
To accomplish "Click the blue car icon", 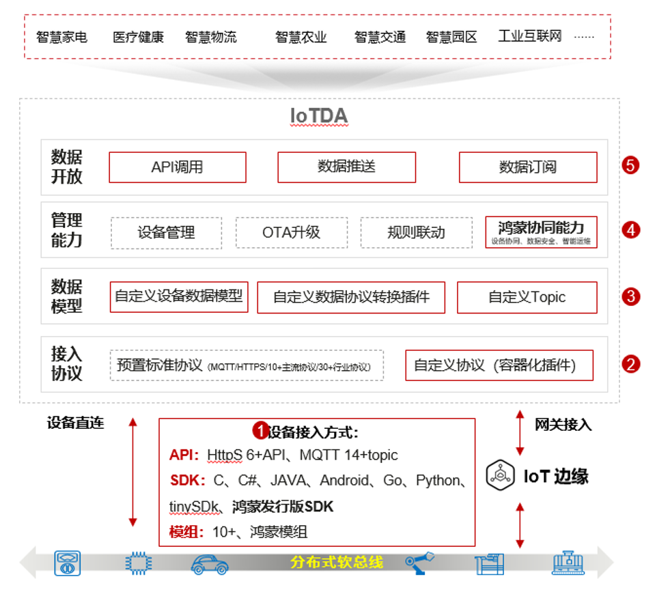I will tap(210, 565).
